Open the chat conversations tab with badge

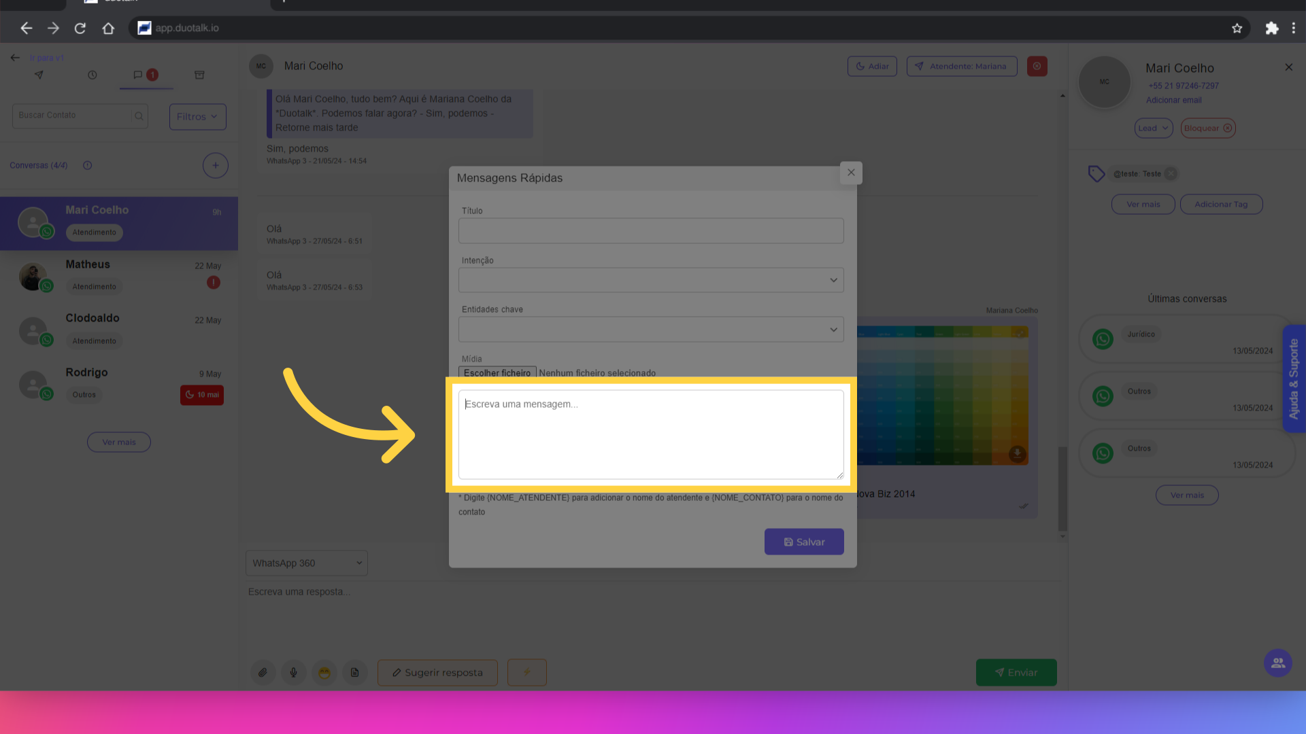tap(146, 75)
